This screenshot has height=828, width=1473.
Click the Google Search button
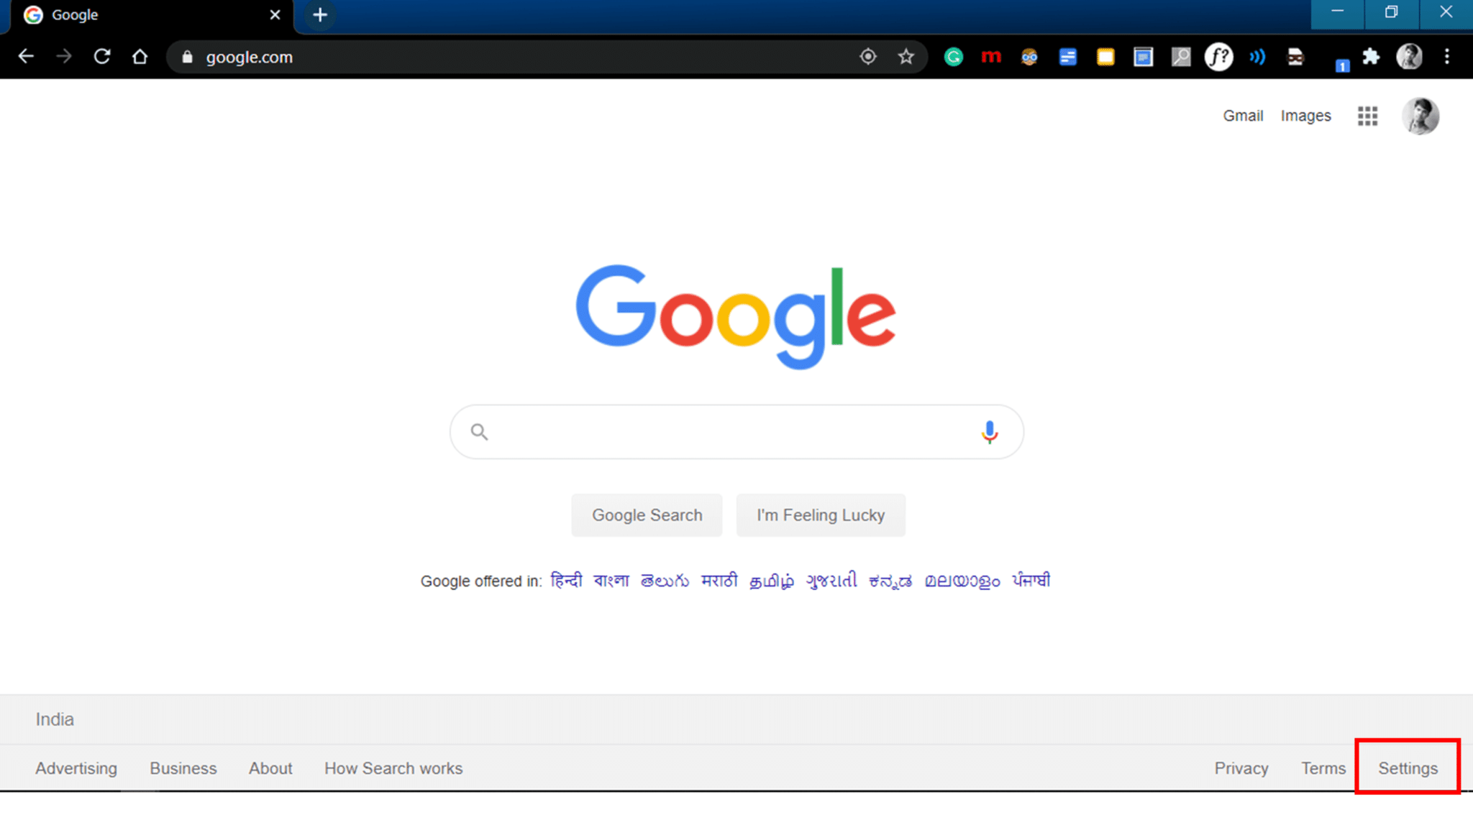647,515
